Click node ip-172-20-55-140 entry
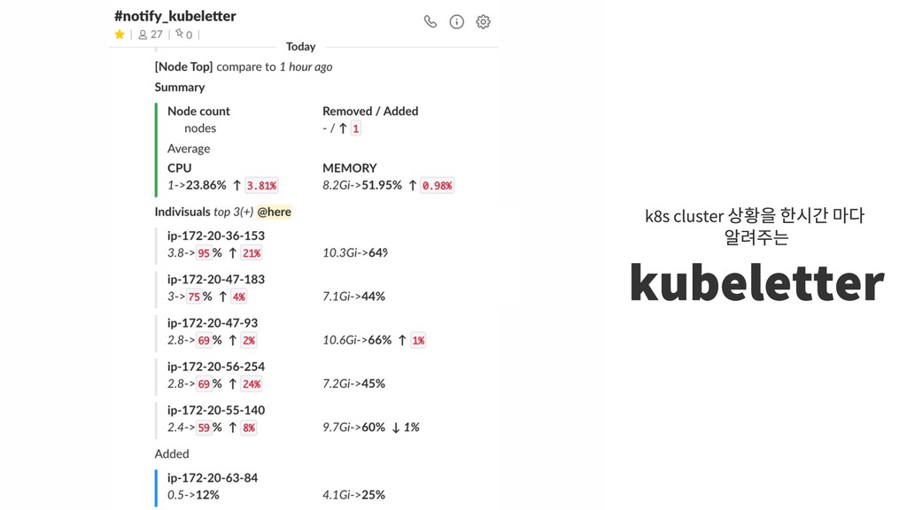 click(x=216, y=410)
